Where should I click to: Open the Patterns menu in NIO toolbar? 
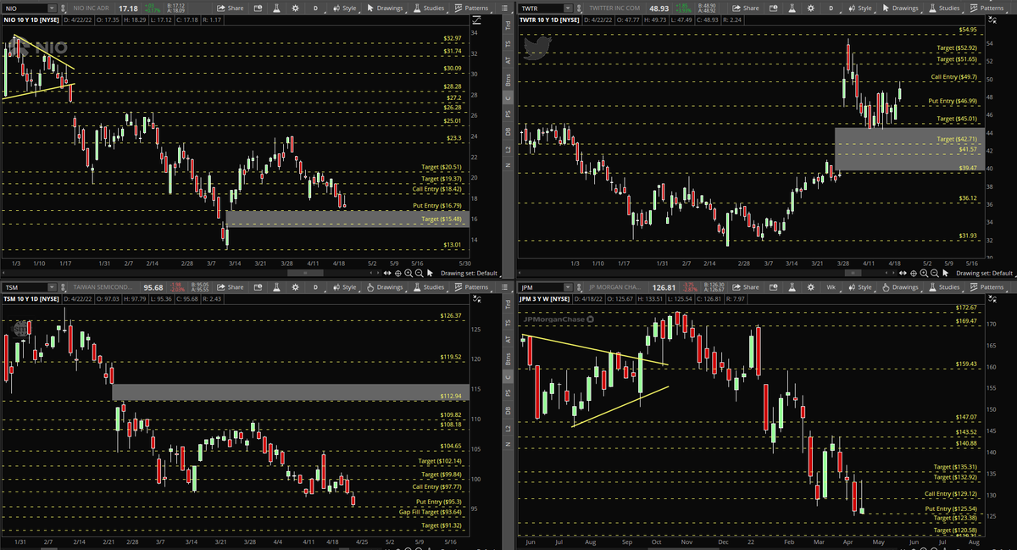(471, 8)
